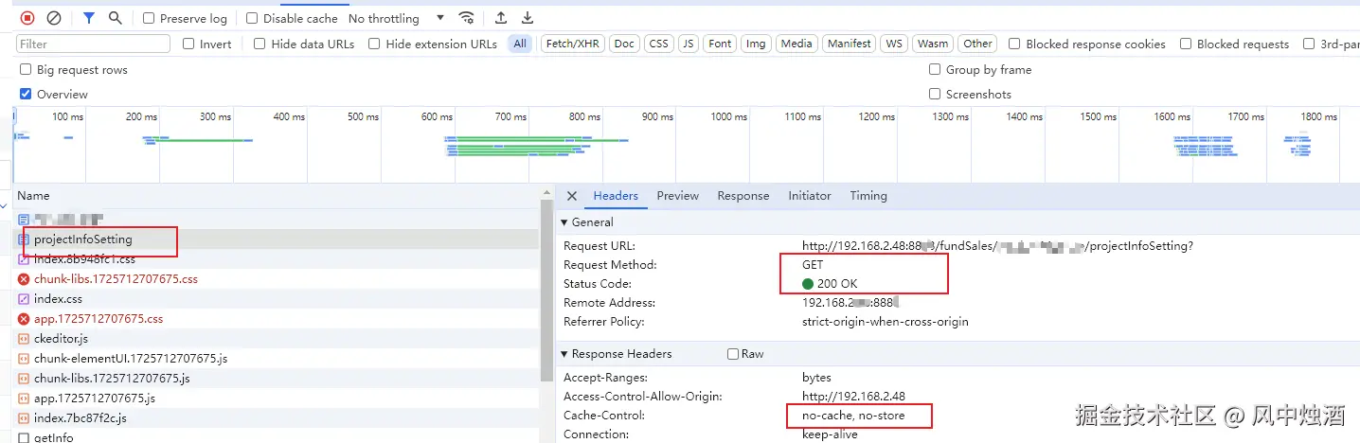Toggle Big request rows
The width and height of the screenshot is (1360, 443).
click(26, 69)
